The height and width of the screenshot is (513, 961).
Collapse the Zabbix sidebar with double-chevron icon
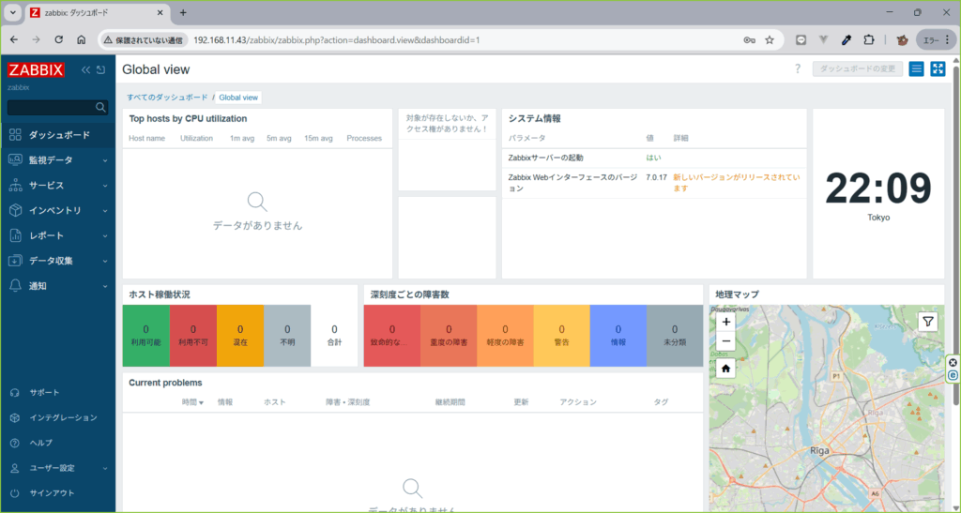(86, 70)
